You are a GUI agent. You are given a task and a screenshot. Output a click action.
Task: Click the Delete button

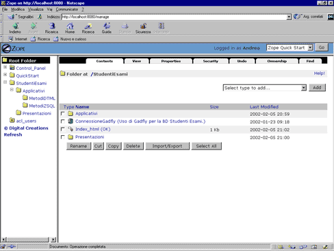point(133,146)
